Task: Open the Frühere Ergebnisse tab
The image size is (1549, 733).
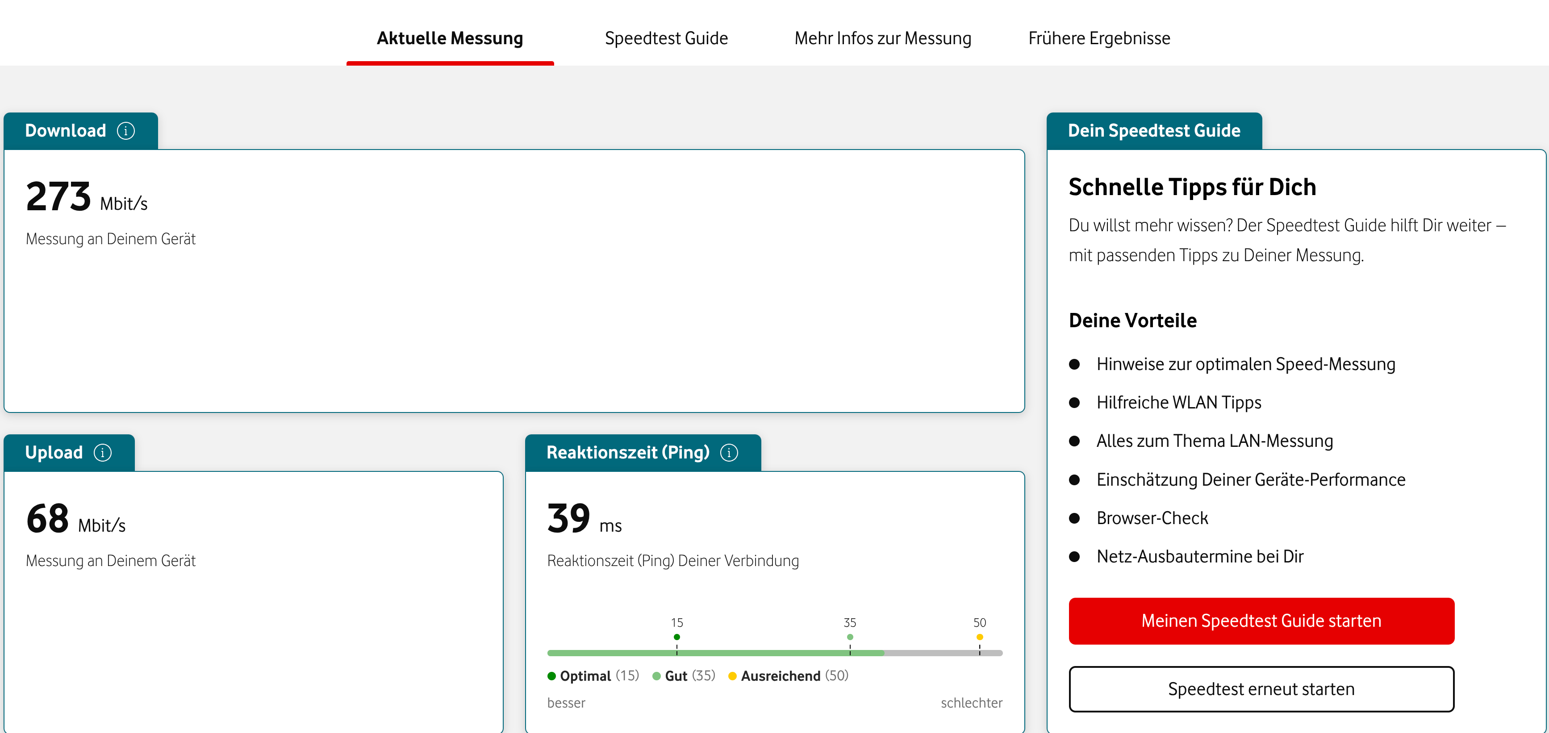Action: point(1098,38)
